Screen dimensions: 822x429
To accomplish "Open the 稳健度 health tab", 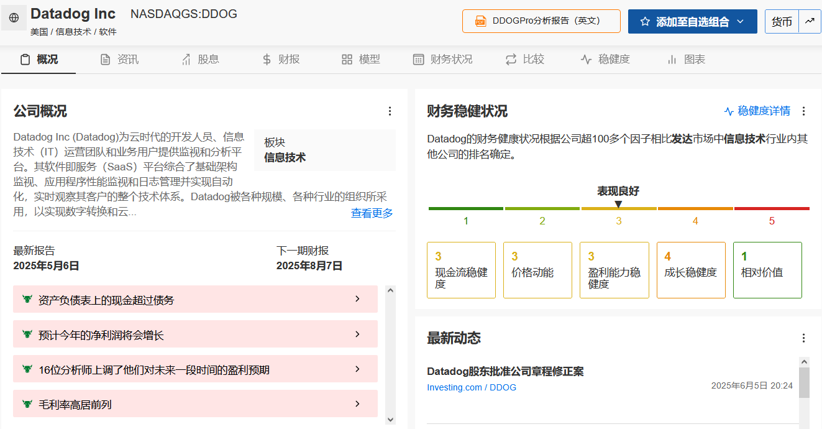I will (x=605, y=60).
